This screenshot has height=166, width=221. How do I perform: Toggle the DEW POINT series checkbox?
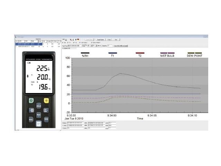point(92,43)
